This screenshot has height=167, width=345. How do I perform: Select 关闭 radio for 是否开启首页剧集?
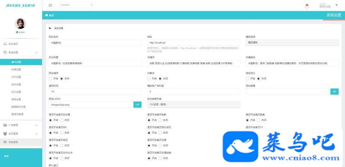[x=258, y=120]
